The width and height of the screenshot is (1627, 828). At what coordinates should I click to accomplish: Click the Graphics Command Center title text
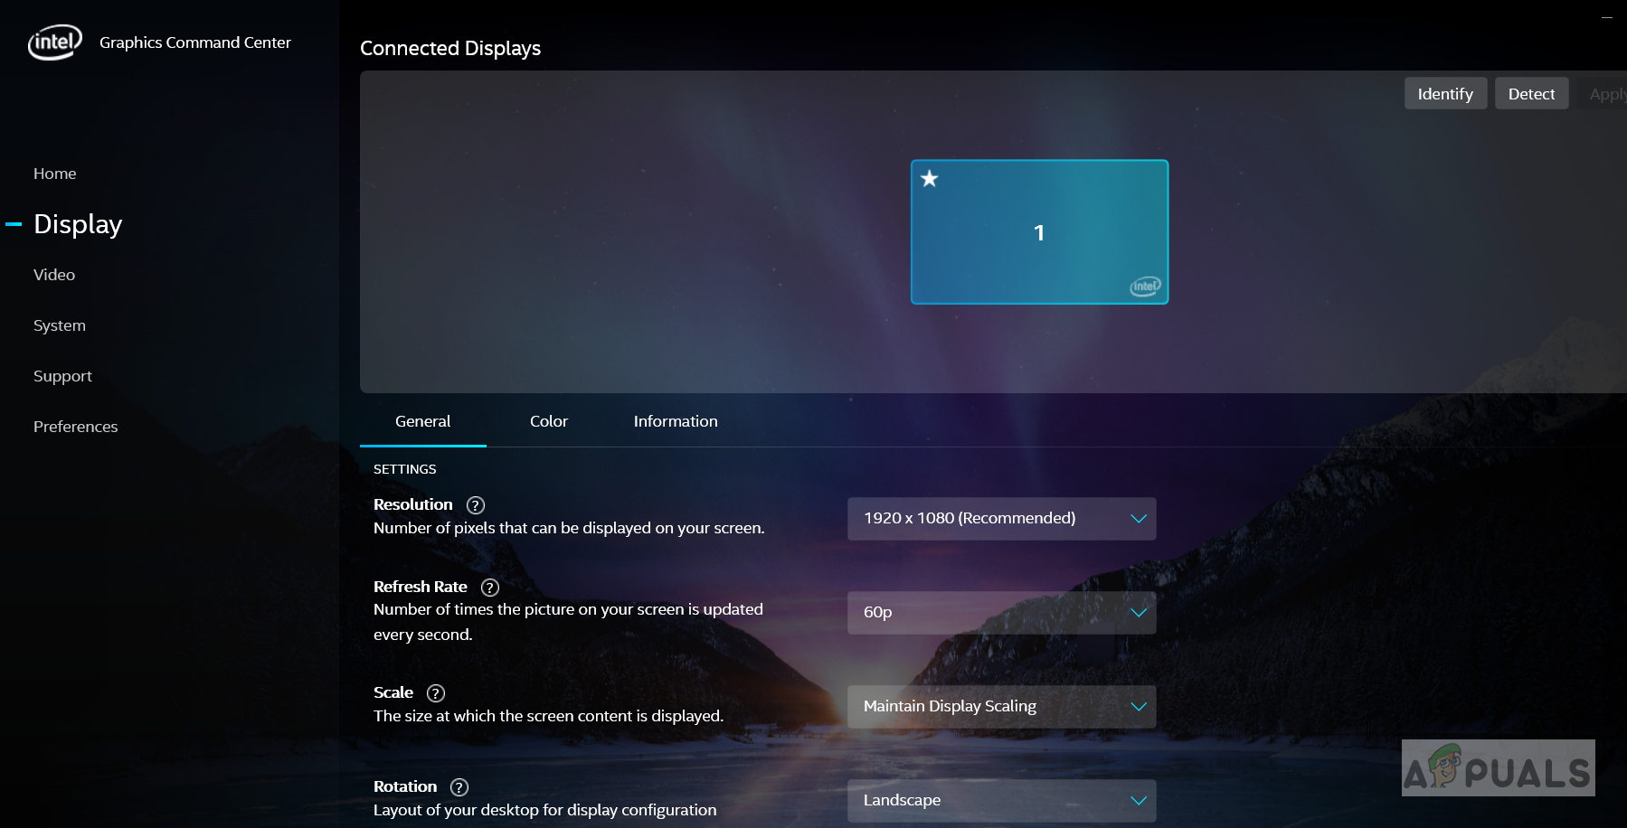point(195,42)
